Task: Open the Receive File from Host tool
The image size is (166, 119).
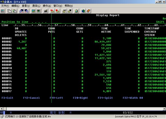Action: (27, 11)
